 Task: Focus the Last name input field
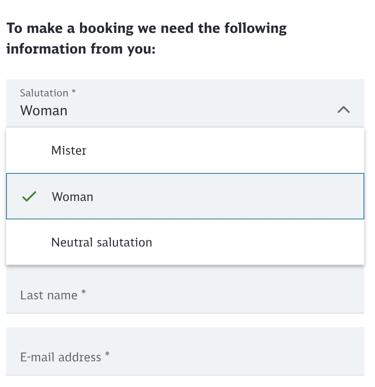185,295
